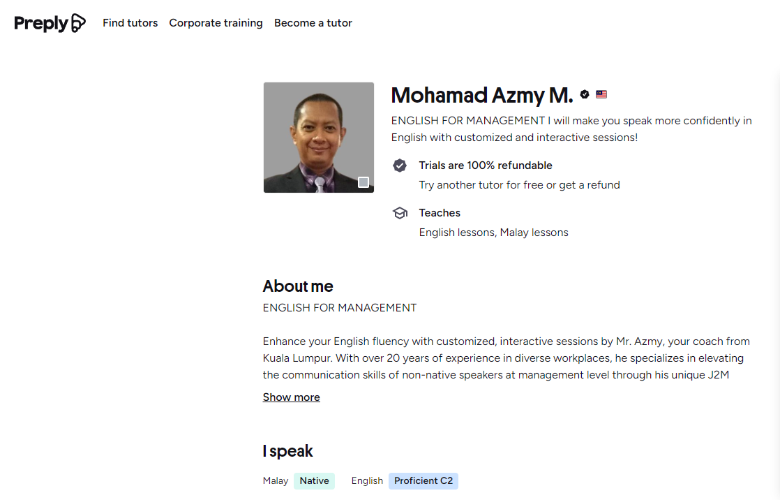Click the Preply logo
Screen dimensions: 780x500
pyautogui.click(x=50, y=23)
